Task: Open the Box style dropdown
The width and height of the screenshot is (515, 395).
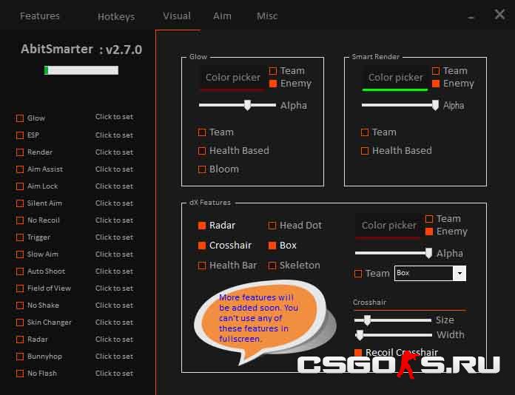Action: tap(430, 273)
